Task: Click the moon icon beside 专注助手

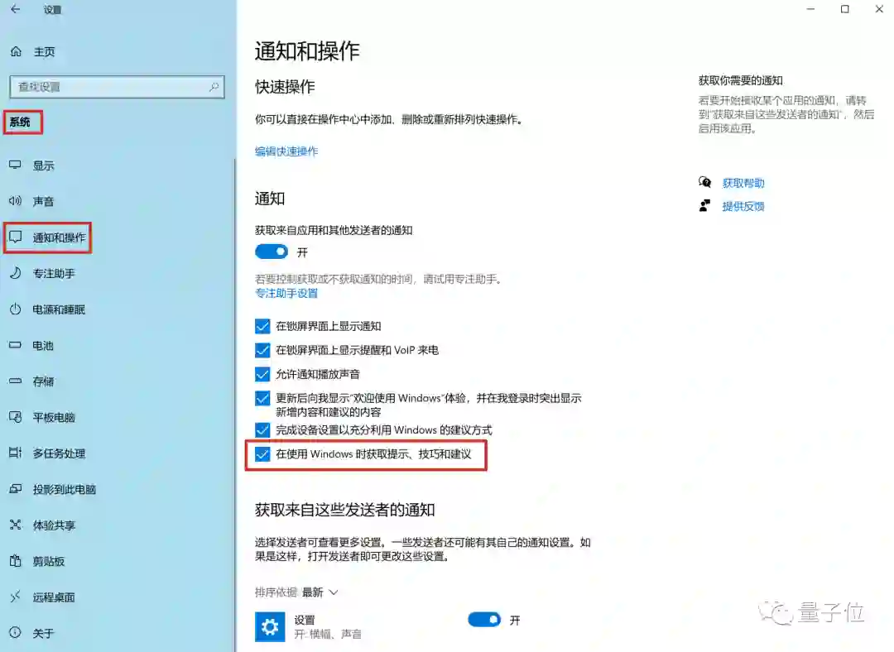Action: pyautogui.click(x=16, y=273)
